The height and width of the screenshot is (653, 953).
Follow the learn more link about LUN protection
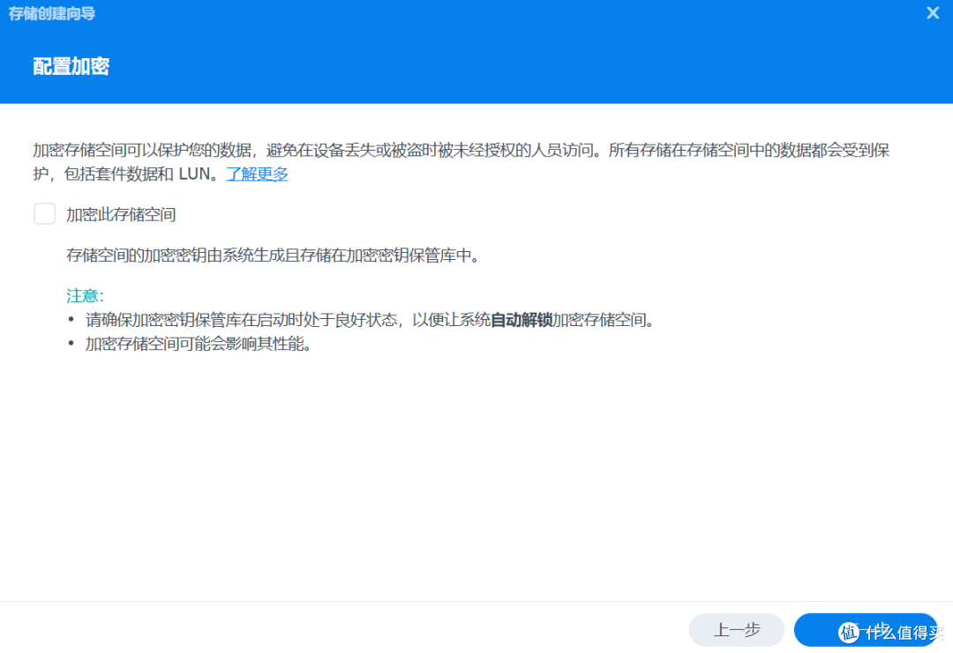tap(256, 175)
